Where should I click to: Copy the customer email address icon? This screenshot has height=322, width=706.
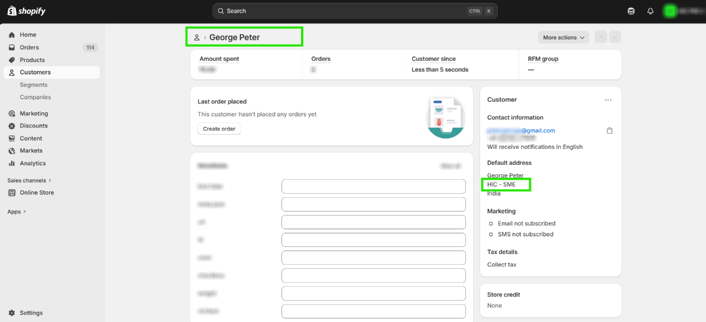(610, 131)
